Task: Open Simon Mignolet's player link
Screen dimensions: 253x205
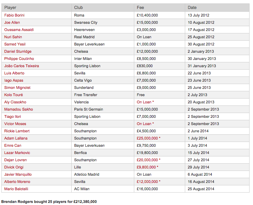Action: [x=17, y=88]
